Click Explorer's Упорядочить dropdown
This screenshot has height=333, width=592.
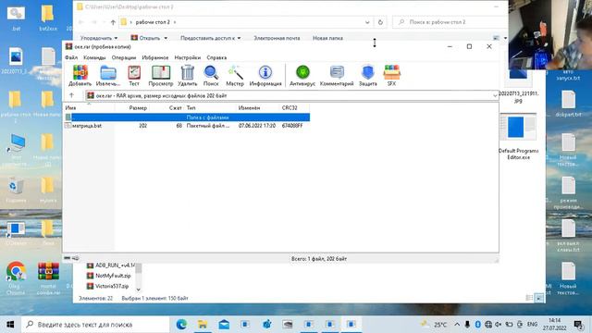coord(99,38)
